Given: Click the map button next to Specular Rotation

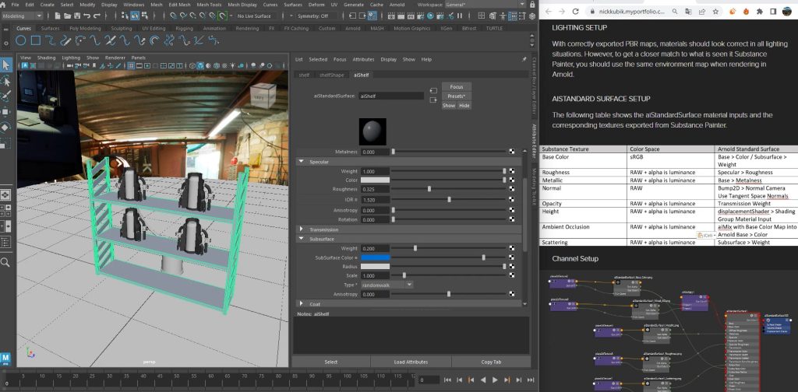Looking at the screenshot, I should (511, 219).
